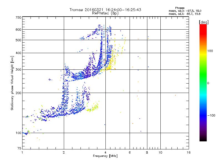Click the yellow-green X-mode cluster near 150 km

coord(93,108)
